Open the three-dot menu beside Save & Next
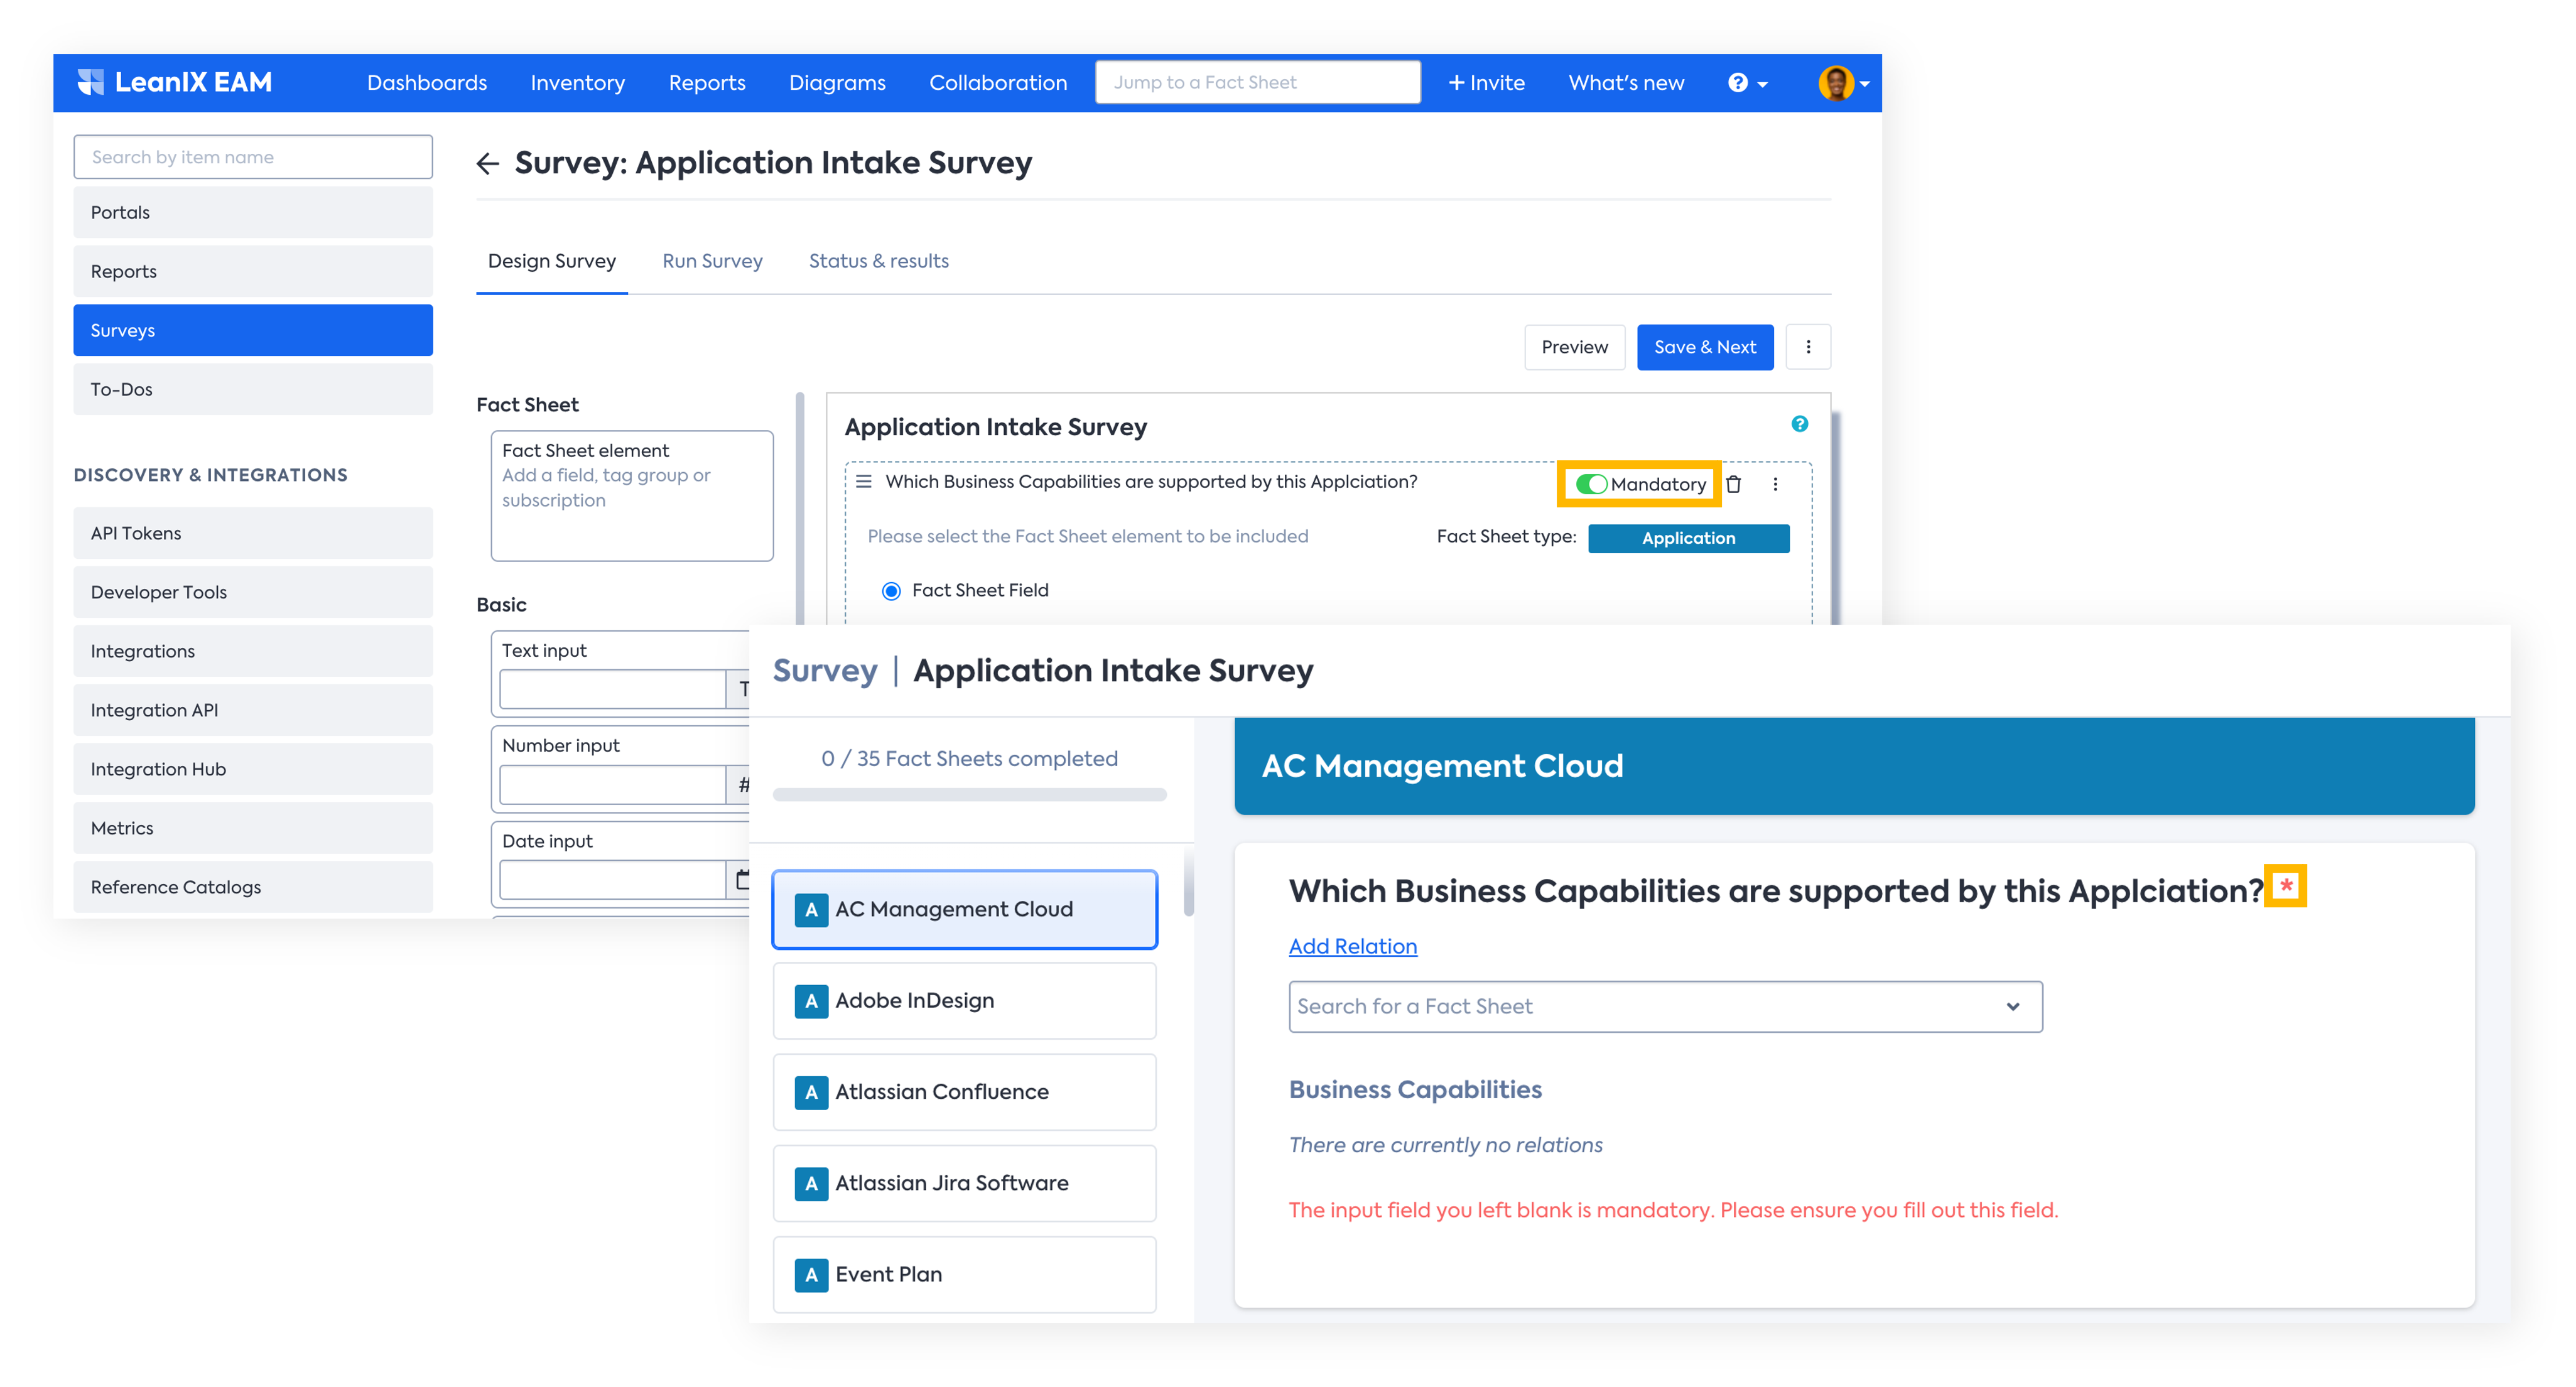2576x1387 pixels. click(1808, 347)
